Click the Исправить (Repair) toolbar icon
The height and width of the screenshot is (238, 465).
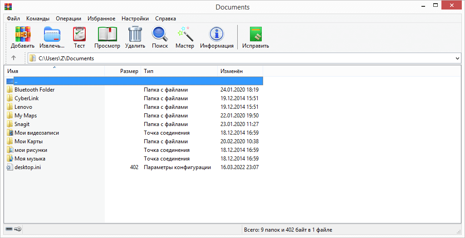tap(255, 34)
